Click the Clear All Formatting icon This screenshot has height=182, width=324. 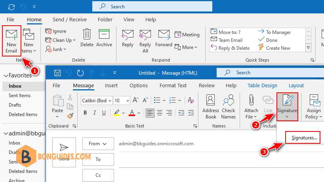(x=191, y=100)
